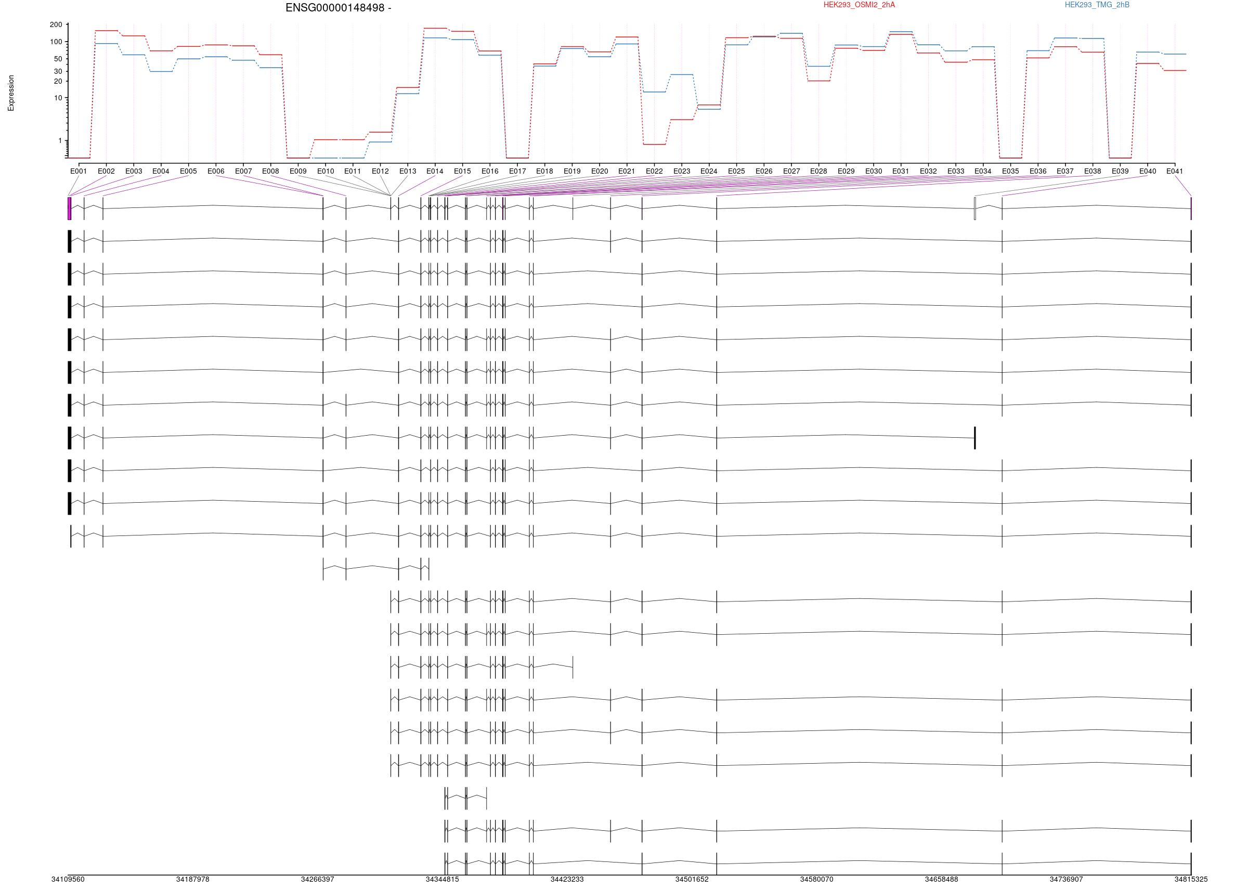Viewport: 1248px width, 889px height.
Task: Click exon label E027
Action: coord(791,172)
